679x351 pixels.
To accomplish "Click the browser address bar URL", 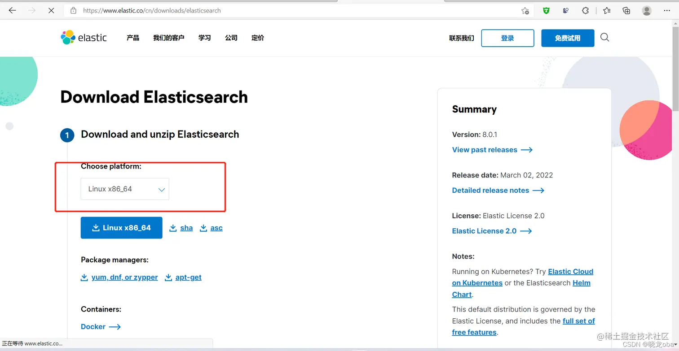I will [x=152, y=10].
